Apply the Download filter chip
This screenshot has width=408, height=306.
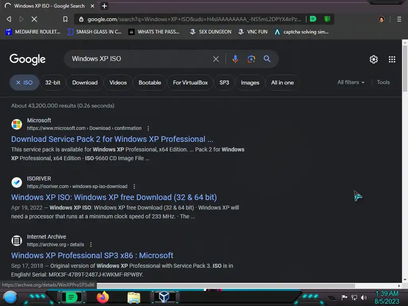pos(85,82)
